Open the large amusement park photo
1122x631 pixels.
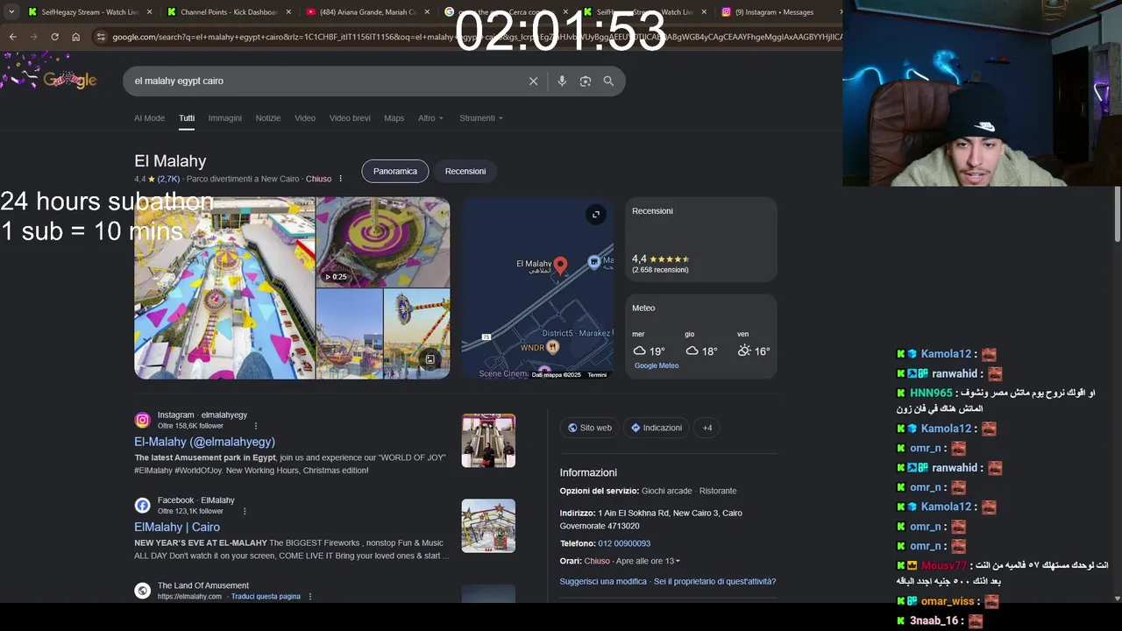224,287
